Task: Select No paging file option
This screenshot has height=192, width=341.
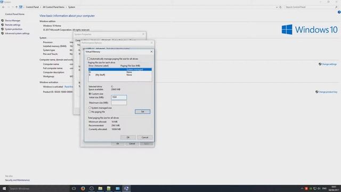Action: (x=90, y=112)
